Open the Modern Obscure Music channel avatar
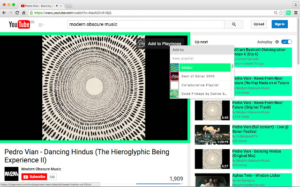The width and height of the screenshot is (300, 187). (11, 174)
